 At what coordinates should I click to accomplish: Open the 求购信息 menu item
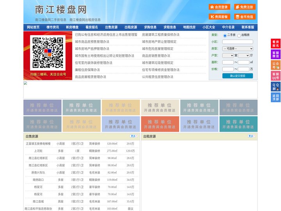click(150, 27)
